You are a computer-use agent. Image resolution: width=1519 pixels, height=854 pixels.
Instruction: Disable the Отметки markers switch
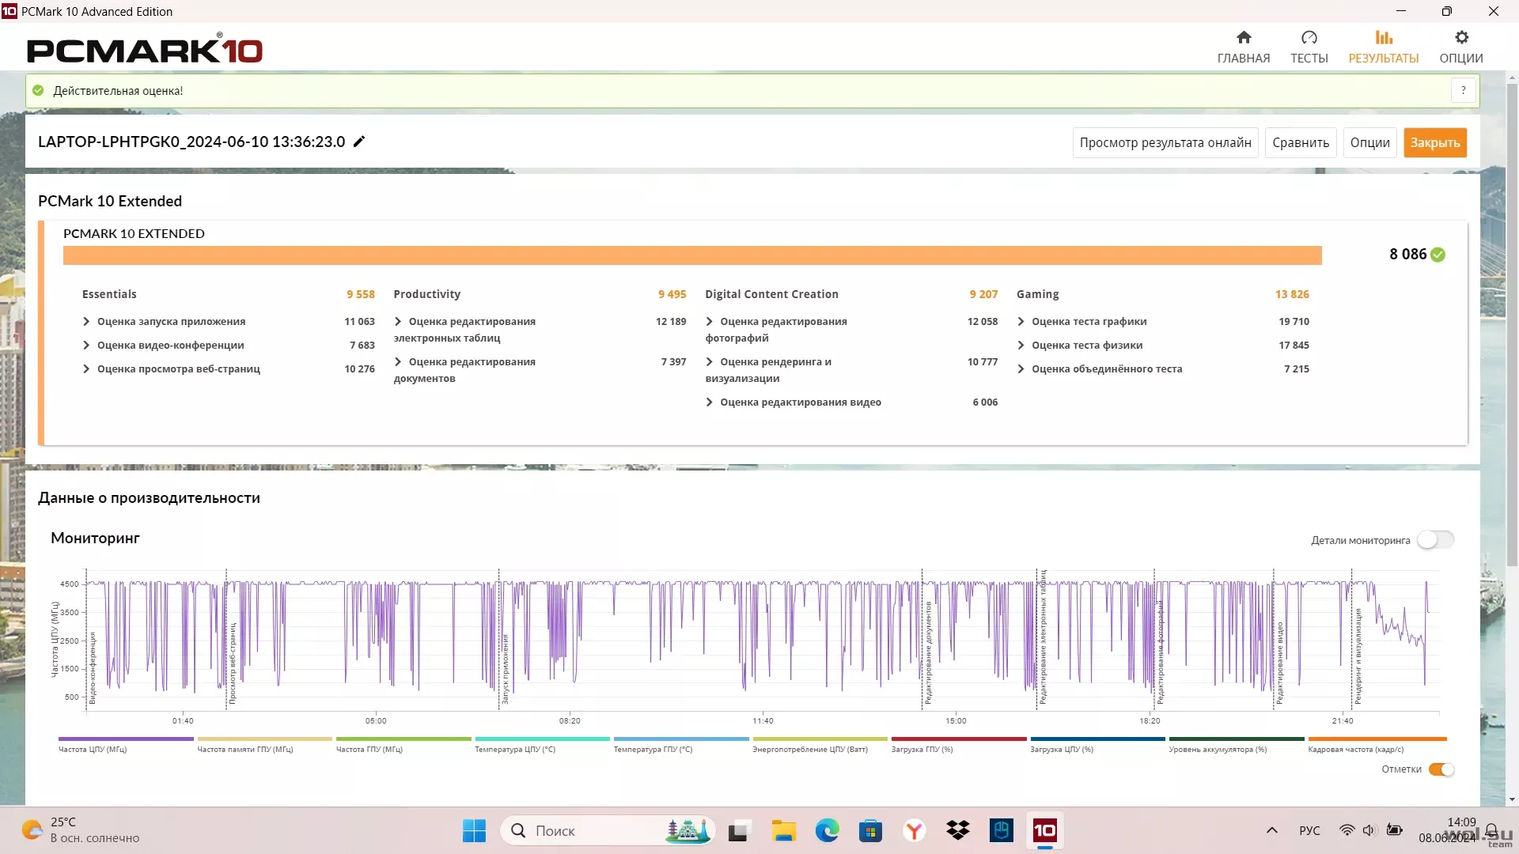pyautogui.click(x=1441, y=769)
